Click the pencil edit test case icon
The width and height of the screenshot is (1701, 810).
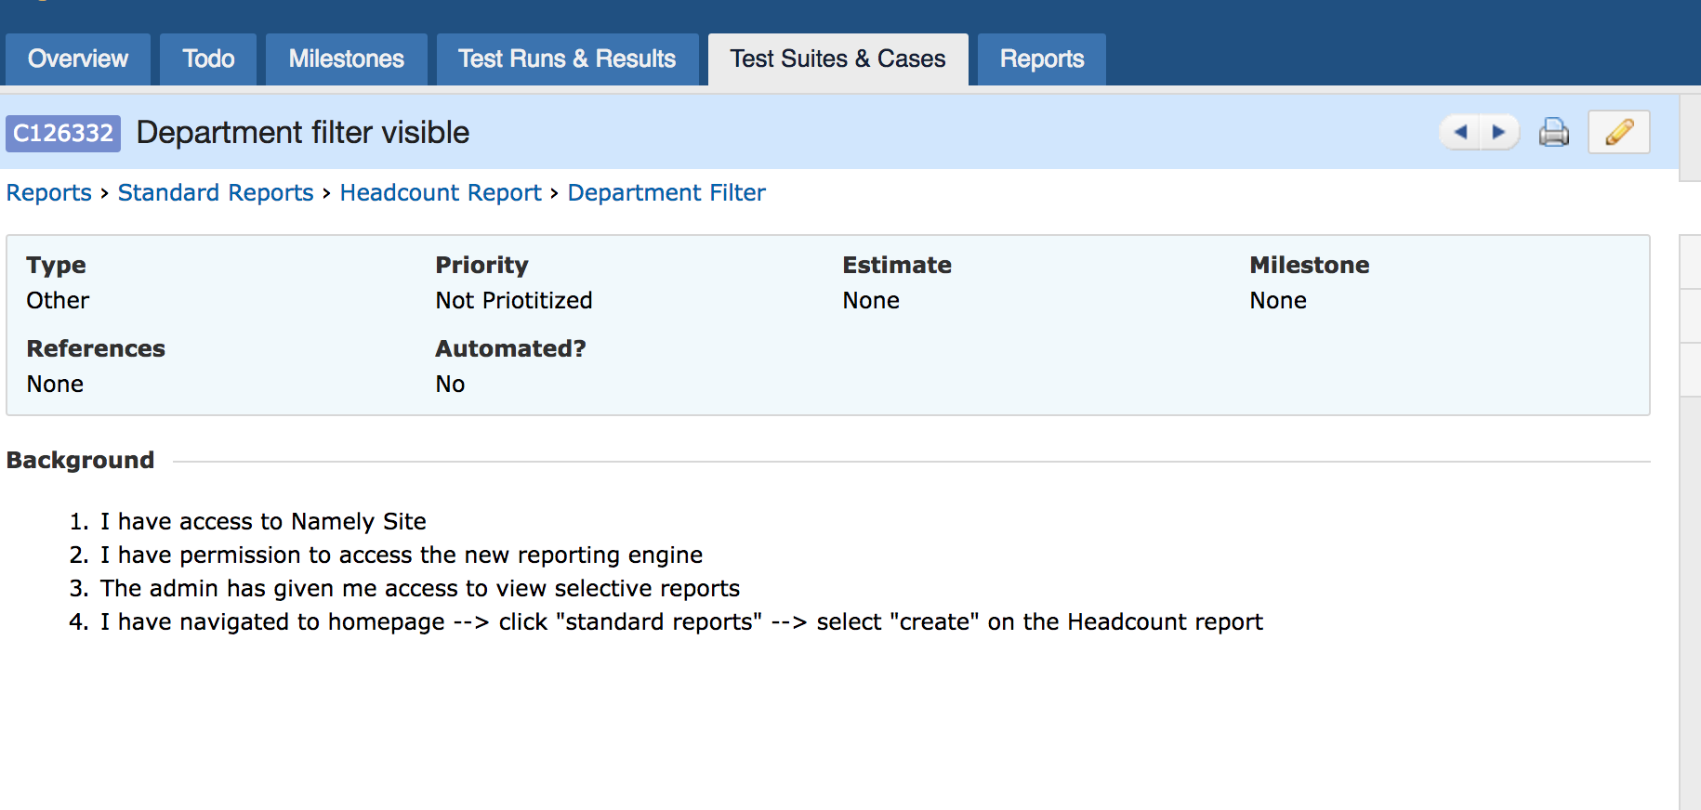[x=1619, y=132]
